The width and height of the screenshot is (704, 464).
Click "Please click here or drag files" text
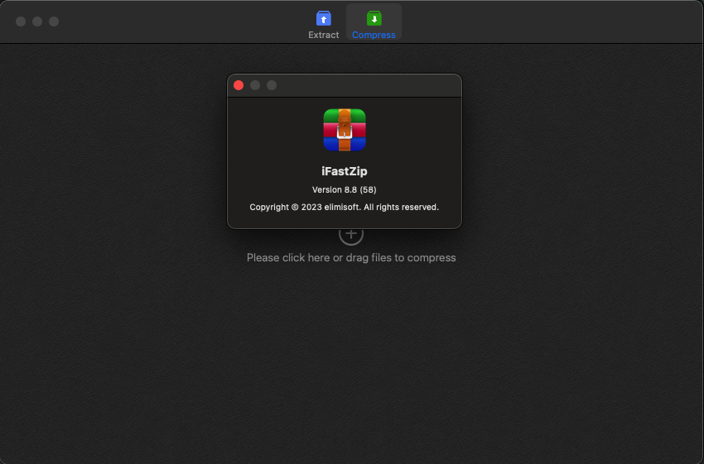[351, 257]
